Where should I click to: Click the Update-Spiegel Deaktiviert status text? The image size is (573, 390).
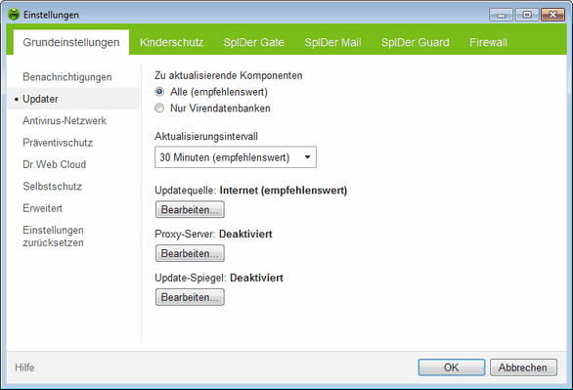coord(256,278)
